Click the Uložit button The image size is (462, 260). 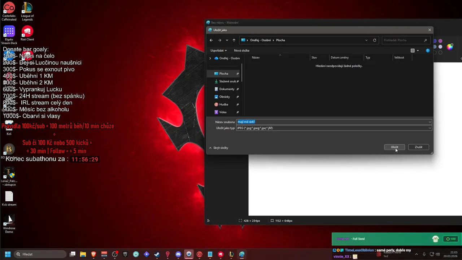pyautogui.click(x=395, y=147)
